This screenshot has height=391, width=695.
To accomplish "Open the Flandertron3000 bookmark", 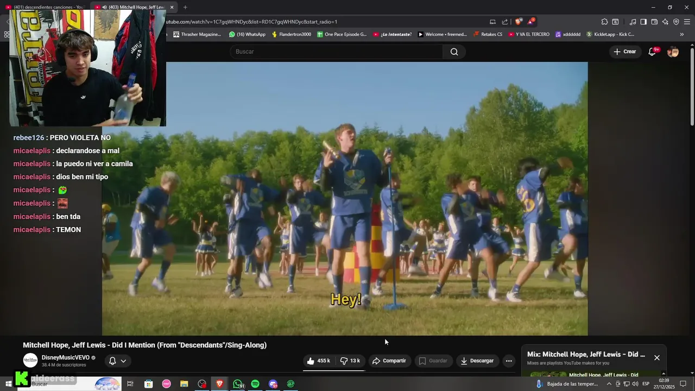I will 292,34.
